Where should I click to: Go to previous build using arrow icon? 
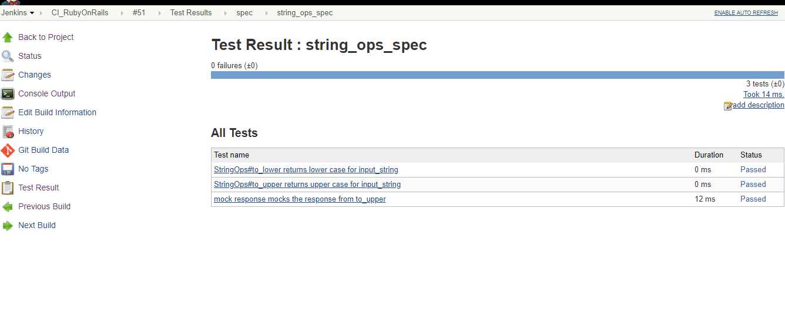pos(8,207)
